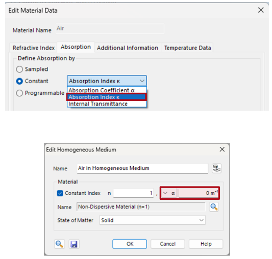Click the Help button
The height and width of the screenshot is (259, 272).
[206, 244]
